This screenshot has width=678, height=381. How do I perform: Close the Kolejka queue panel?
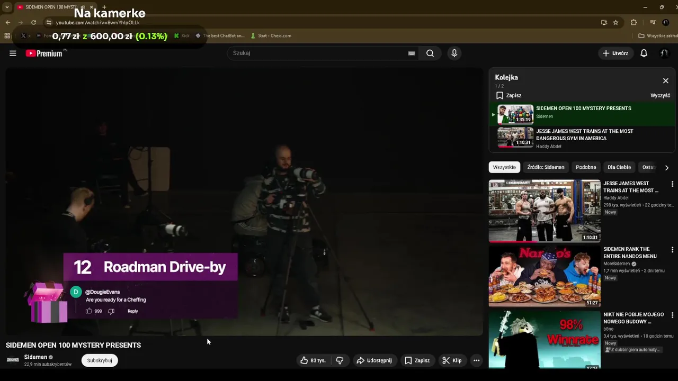point(666,81)
